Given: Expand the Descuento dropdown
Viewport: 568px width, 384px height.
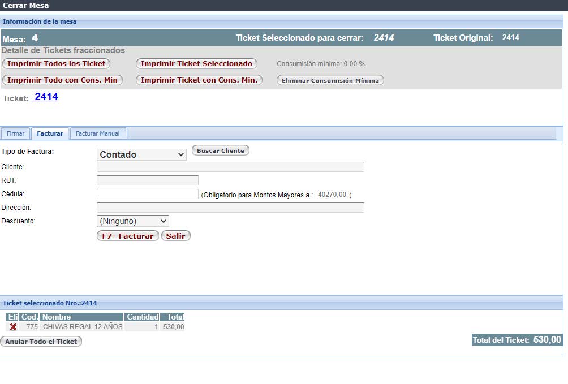Looking at the screenshot, I should (x=133, y=221).
